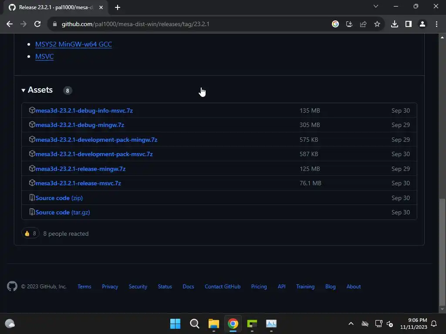This screenshot has width=446, height=334.
Task: View site information lock icon
Action: click(55, 24)
